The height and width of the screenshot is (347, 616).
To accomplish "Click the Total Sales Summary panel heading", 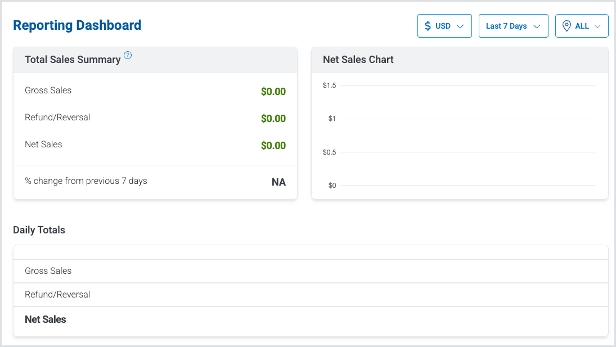I will pyautogui.click(x=73, y=60).
